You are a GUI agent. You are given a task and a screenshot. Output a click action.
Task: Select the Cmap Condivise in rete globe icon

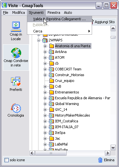tap(16, 53)
